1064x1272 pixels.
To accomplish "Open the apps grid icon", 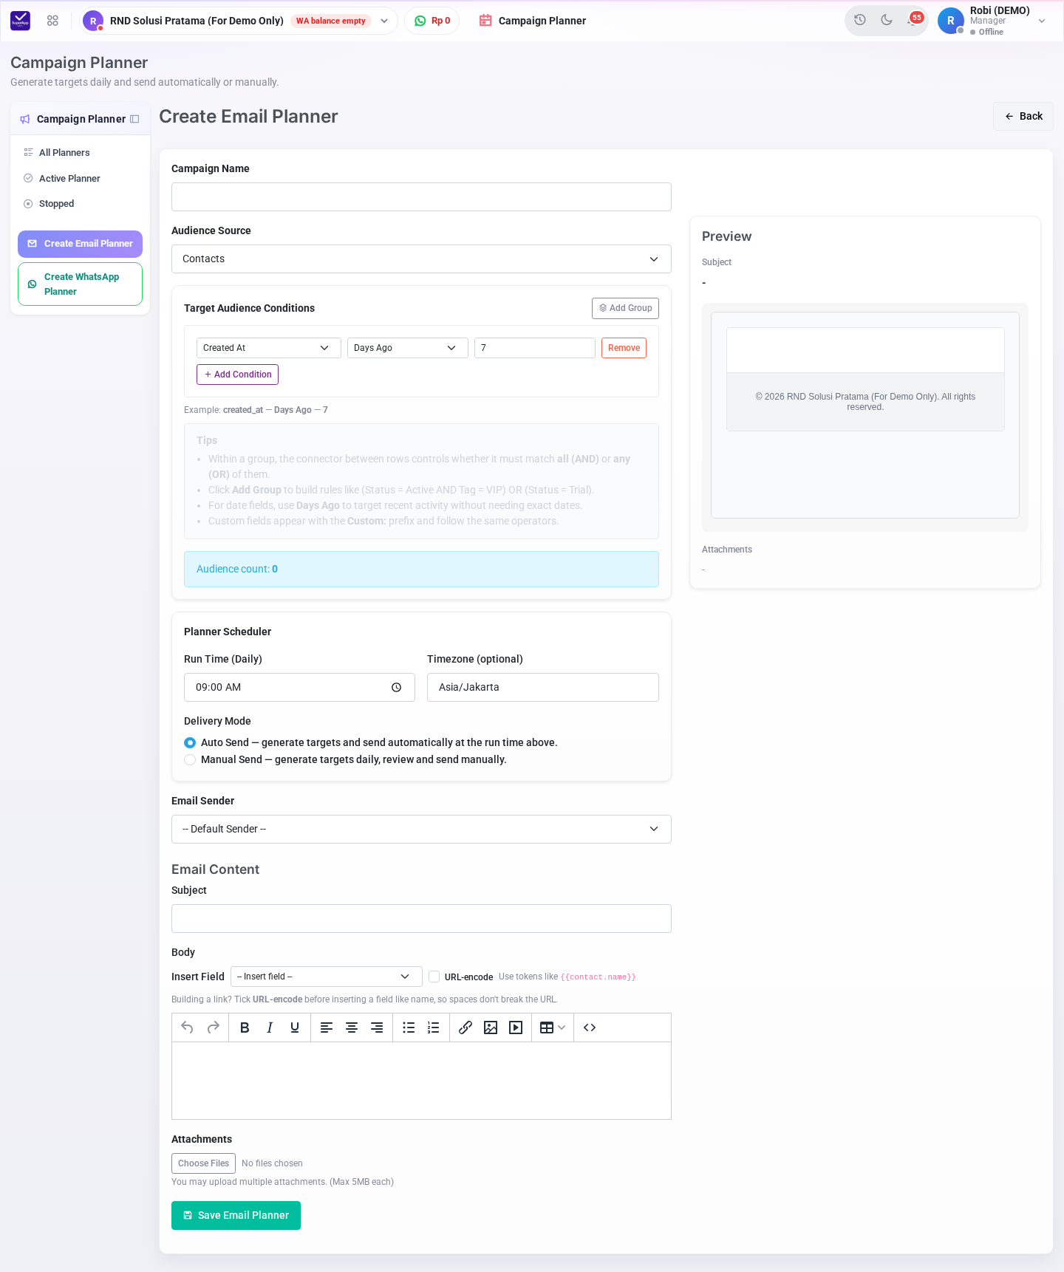I will 52,21.
